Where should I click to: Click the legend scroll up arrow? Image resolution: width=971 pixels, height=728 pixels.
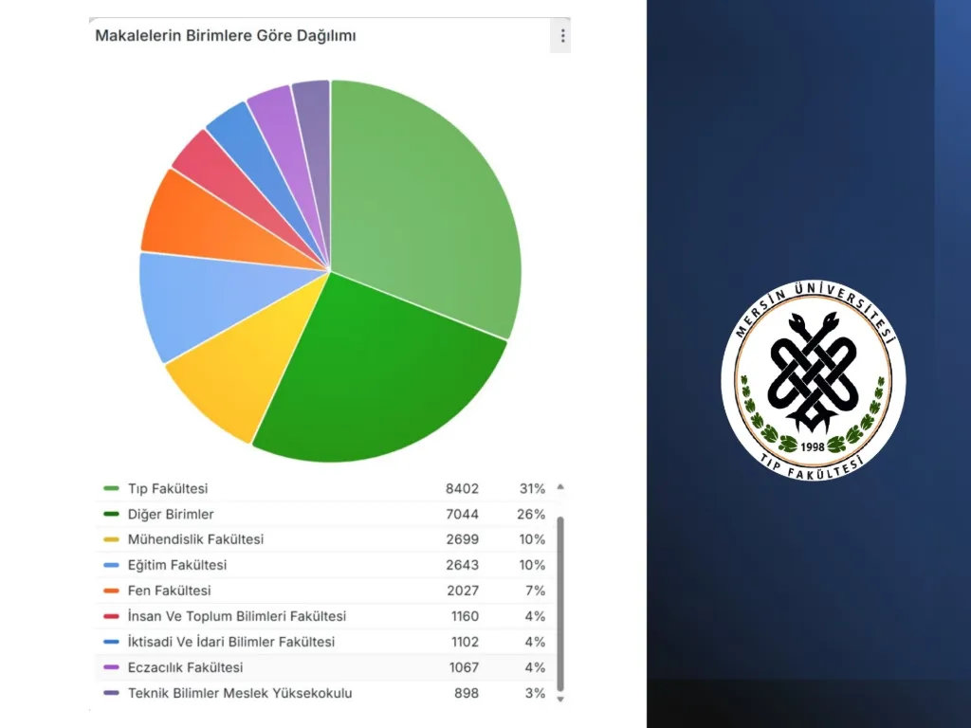click(560, 487)
